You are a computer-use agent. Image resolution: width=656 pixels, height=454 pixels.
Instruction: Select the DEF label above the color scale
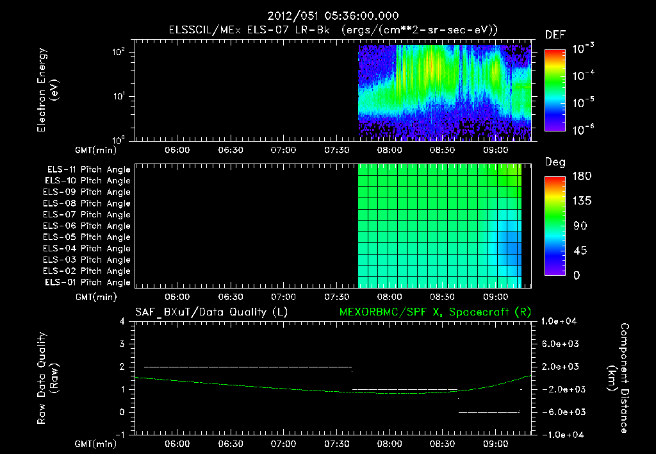coord(555,35)
